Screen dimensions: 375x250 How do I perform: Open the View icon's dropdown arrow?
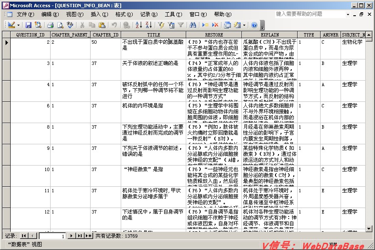[18, 25]
